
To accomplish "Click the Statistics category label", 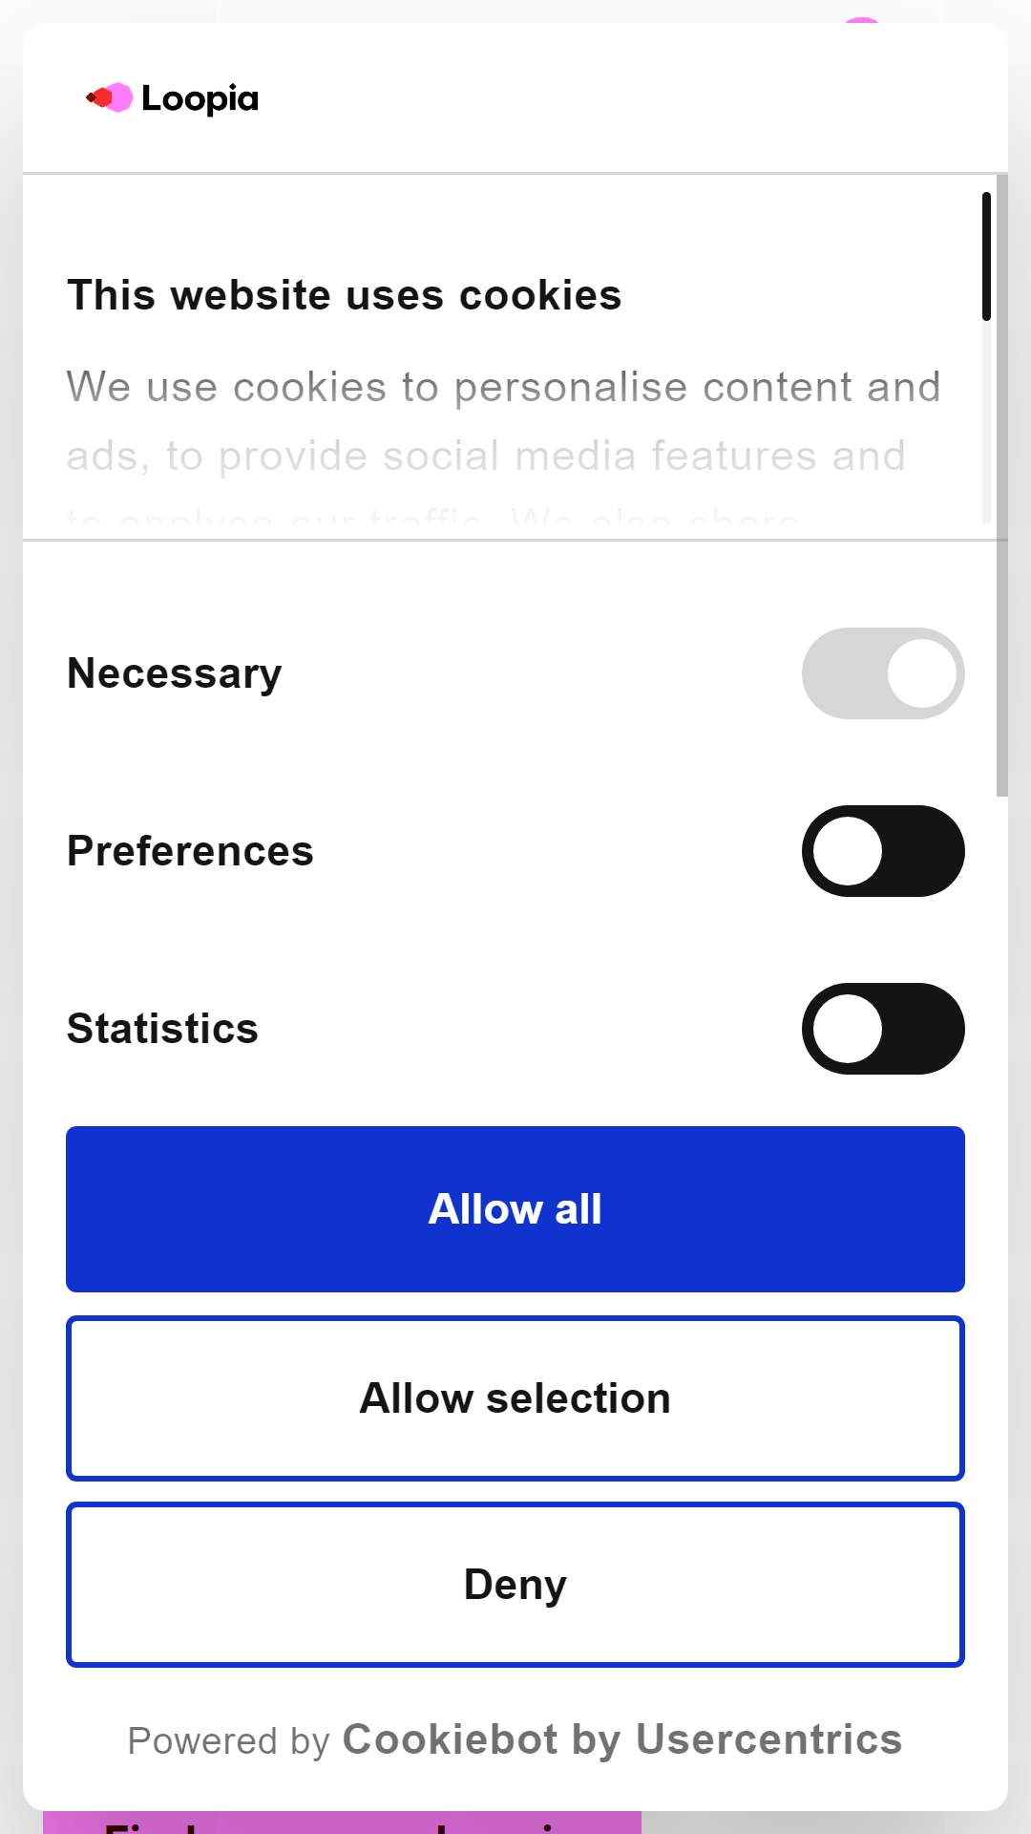I will [162, 1029].
